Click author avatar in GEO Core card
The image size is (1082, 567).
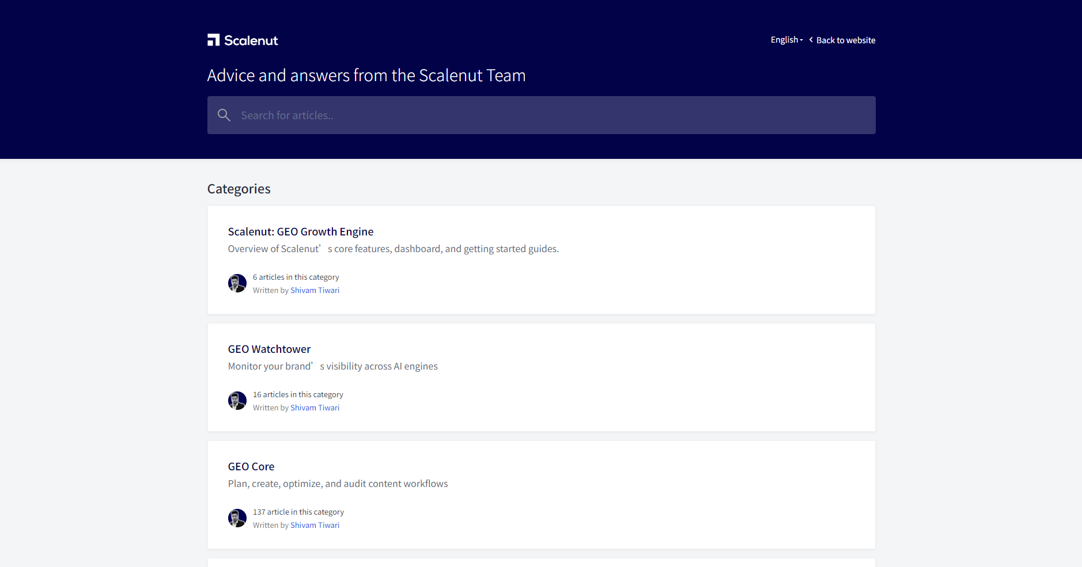(x=237, y=518)
